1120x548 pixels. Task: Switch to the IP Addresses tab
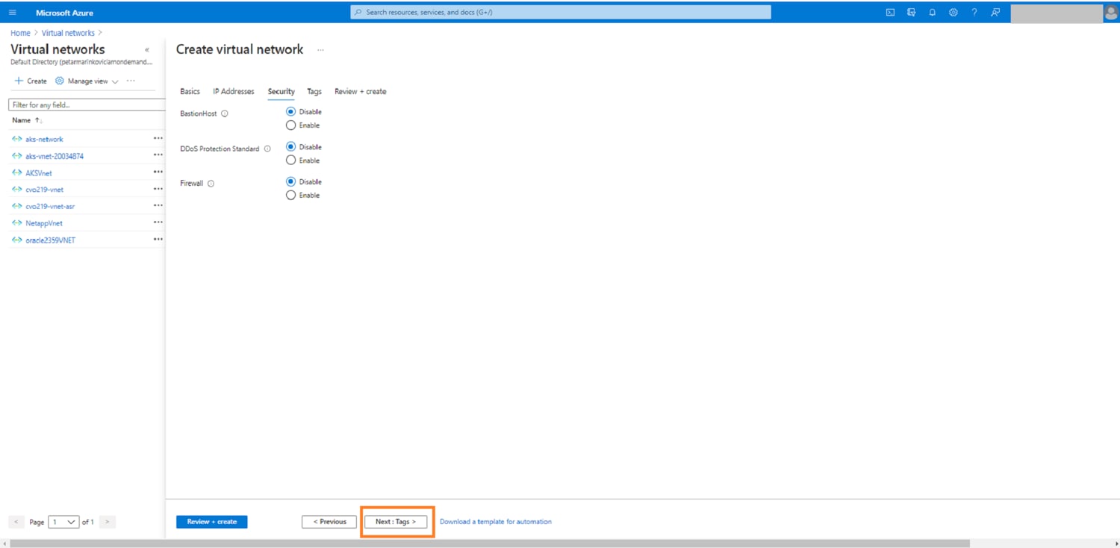point(233,92)
